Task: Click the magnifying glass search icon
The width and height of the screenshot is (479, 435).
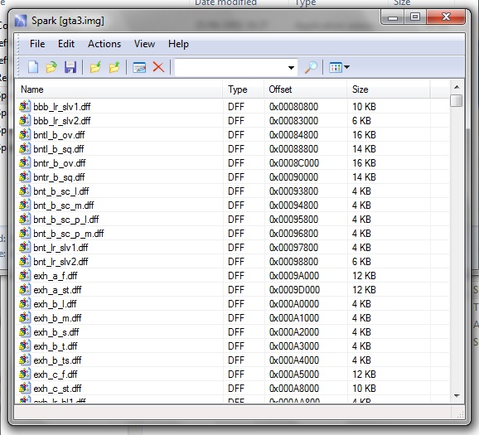Action: [x=311, y=67]
